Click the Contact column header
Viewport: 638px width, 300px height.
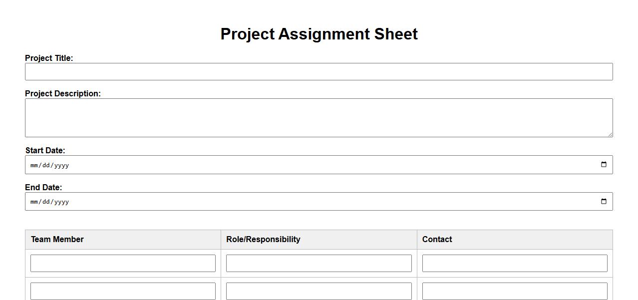(x=437, y=240)
